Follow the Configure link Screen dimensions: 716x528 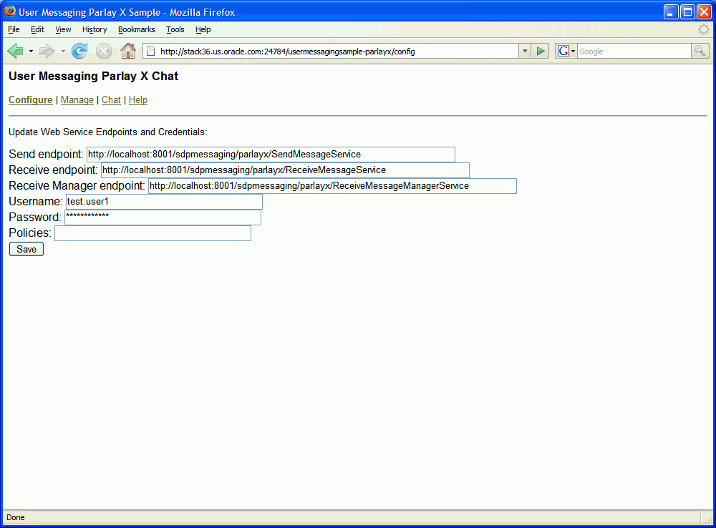click(x=31, y=100)
